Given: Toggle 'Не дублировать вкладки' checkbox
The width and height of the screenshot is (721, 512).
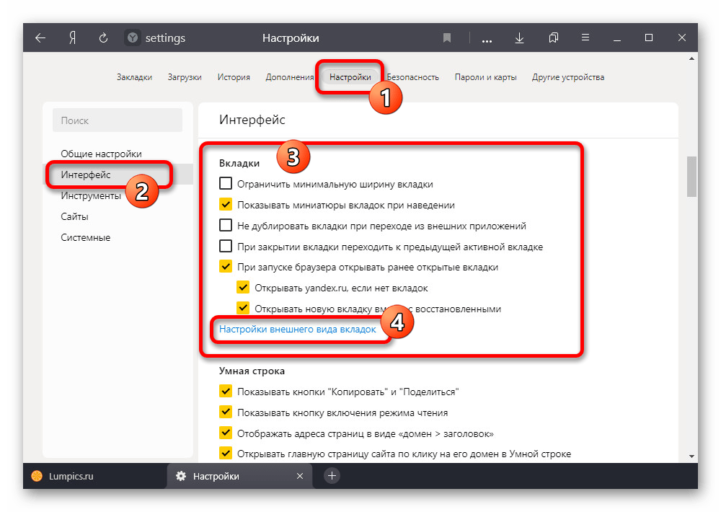Looking at the screenshot, I should [x=226, y=226].
